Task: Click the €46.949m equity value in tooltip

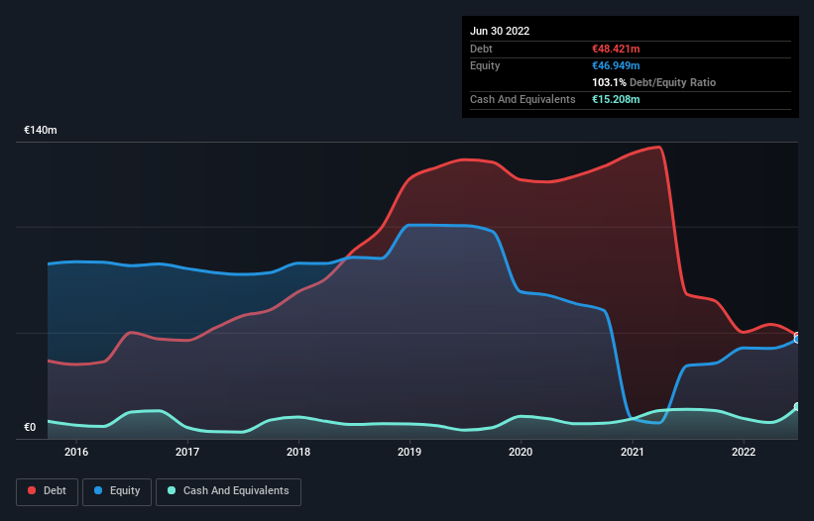Action: [616, 65]
